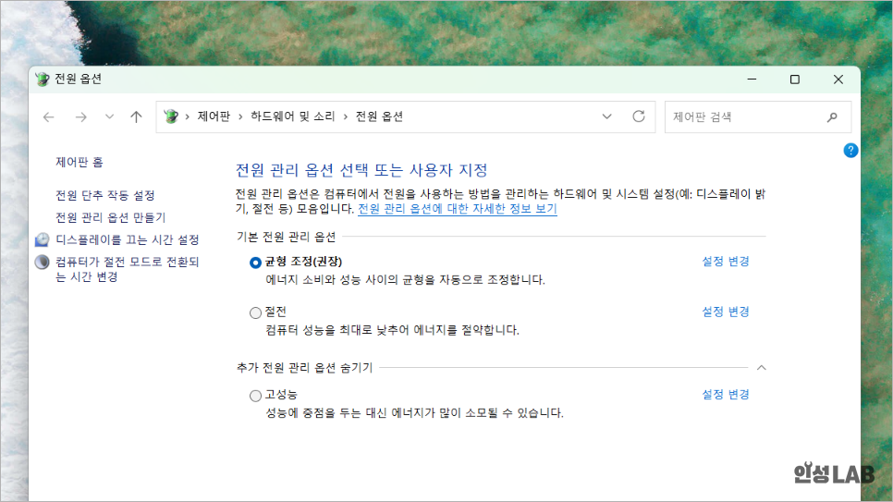Open 전원 관리 옵션 만들기
893x502 pixels.
click(x=111, y=217)
